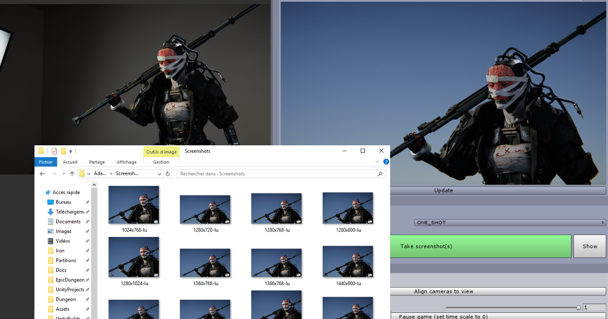Viewport: 608px width, 319px height.
Task: Click the Up-to-parent-folder arrow
Action: (x=72, y=173)
